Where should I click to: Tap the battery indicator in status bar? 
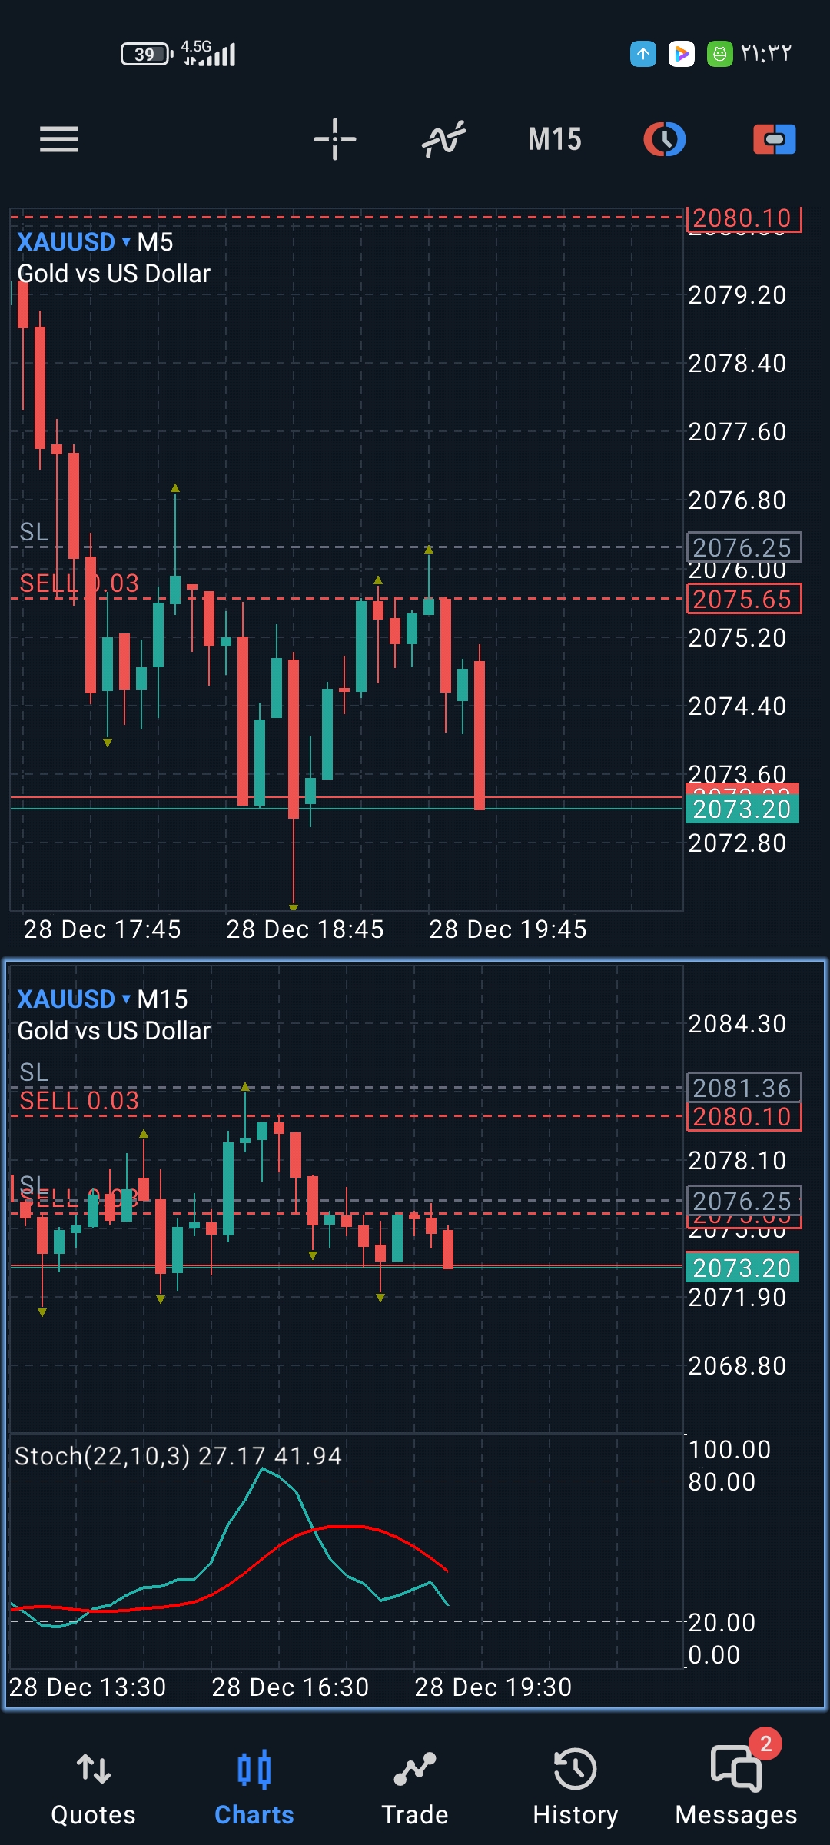[x=146, y=54]
